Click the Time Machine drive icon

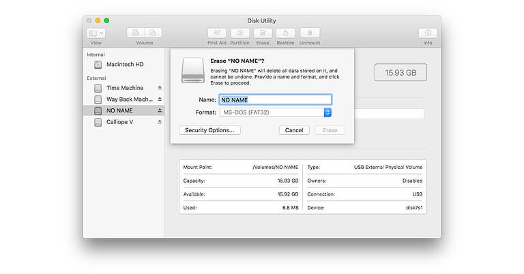[x=98, y=88]
